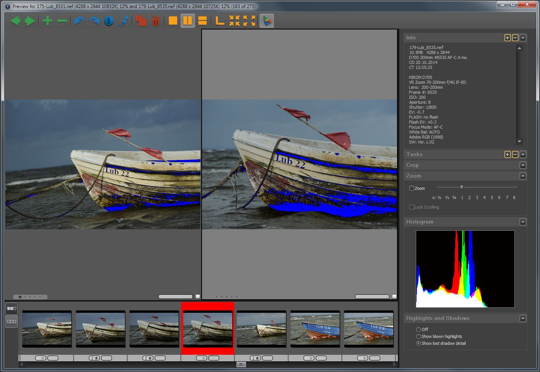Enable the Zoom checkbox
The height and width of the screenshot is (372, 540).
pyautogui.click(x=412, y=188)
